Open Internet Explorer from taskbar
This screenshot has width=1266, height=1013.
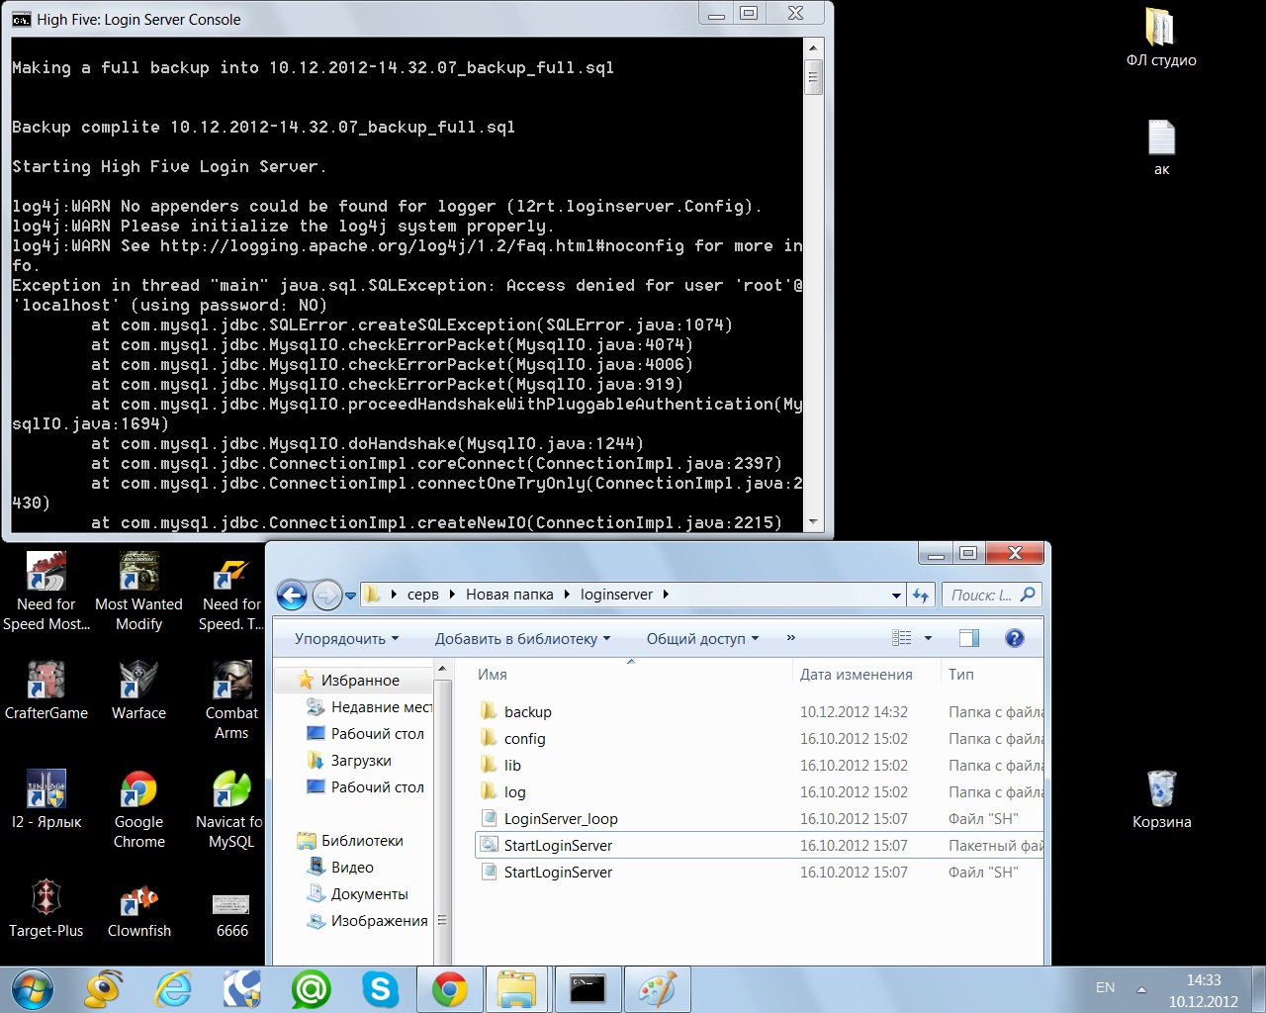(x=173, y=989)
